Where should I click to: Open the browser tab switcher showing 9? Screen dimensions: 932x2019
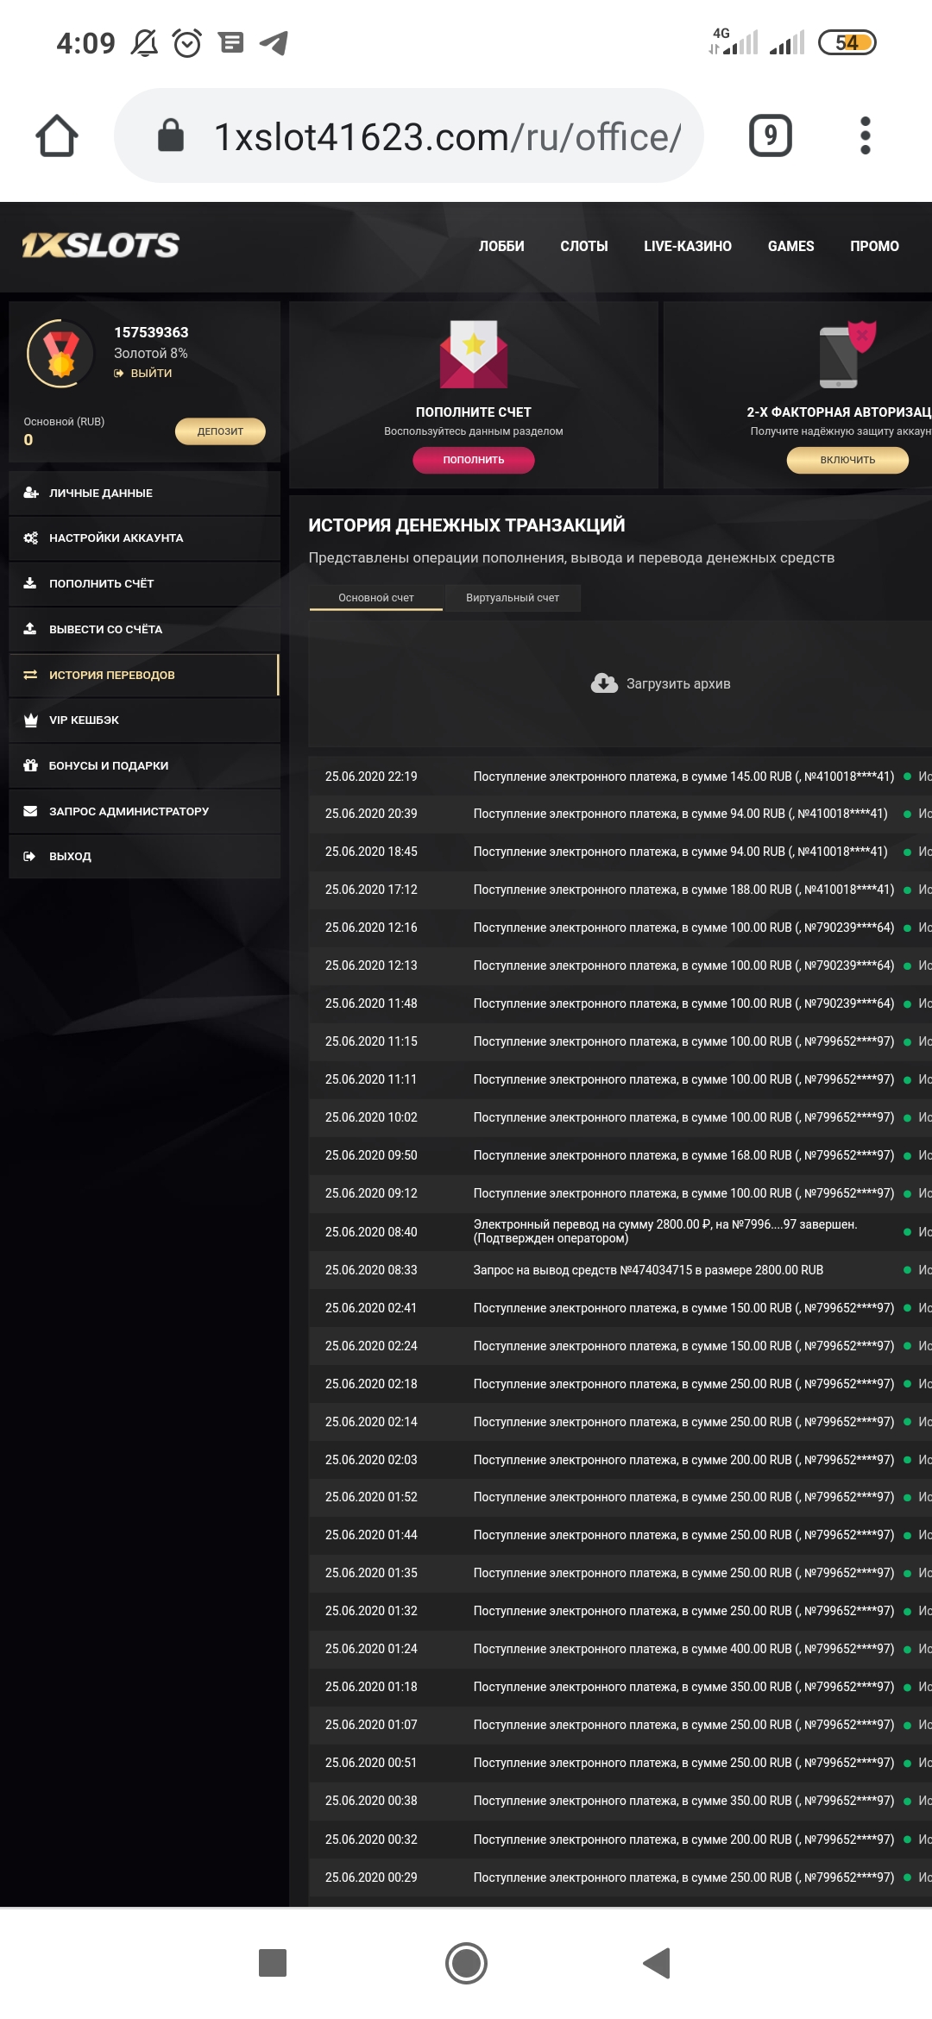tap(770, 135)
